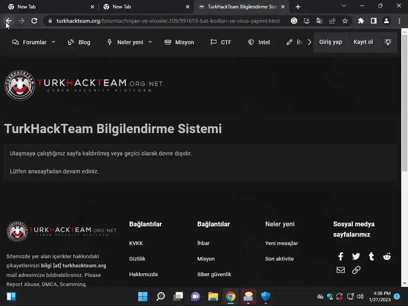Click the browser forward arrow
Viewport: 408px width, 306px height.
click(22, 21)
